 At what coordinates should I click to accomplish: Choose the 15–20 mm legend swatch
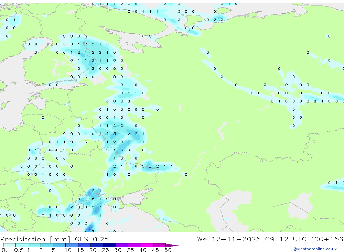click(x=85, y=245)
